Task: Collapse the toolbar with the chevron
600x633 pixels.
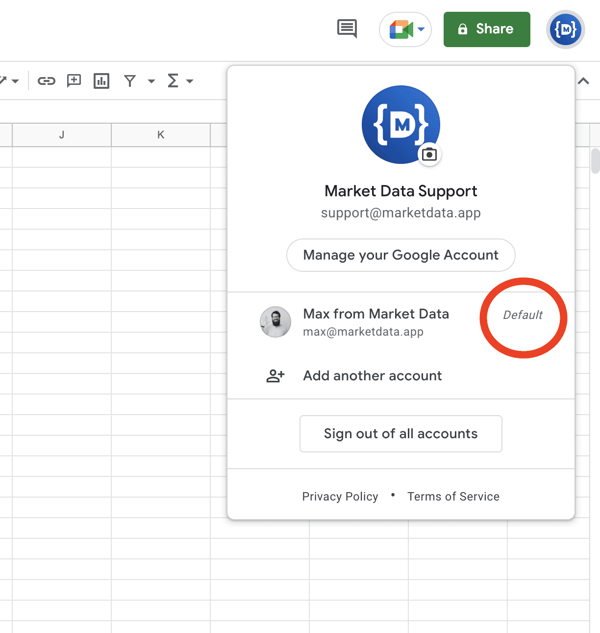Action: click(x=583, y=81)
